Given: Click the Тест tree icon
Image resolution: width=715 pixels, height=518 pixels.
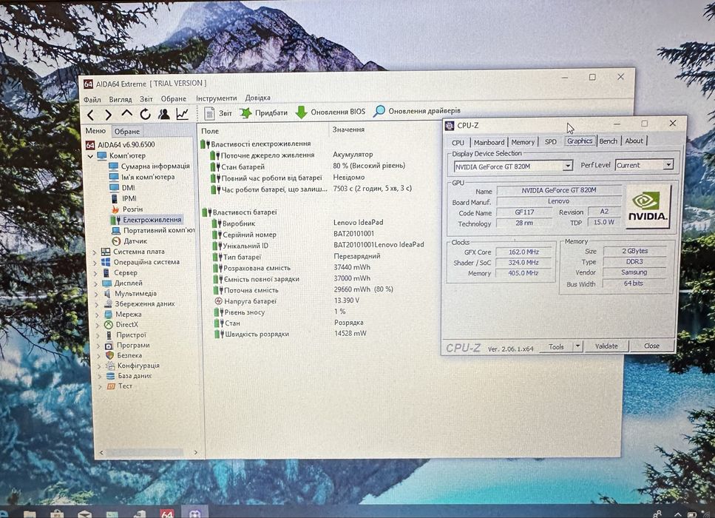Looking at the screenshot, I should [x=111, y=386].
